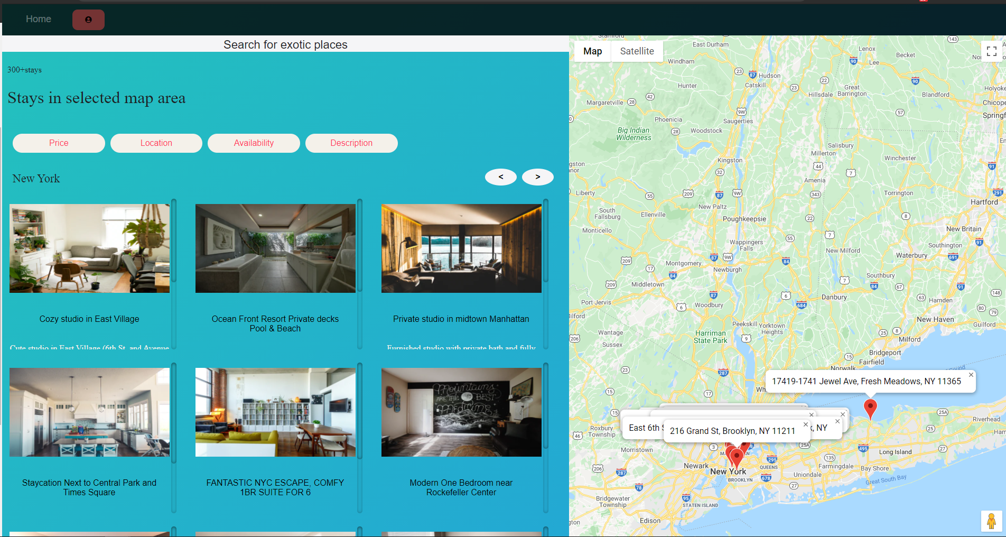The height and width of the screenshot is (537, 1006).
Task: Close the 216 Grand St info window
Action: coord(806,424)
